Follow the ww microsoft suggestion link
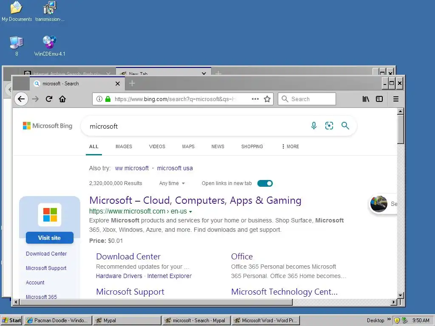This screenshot has height=326, width=435. pos(132,168)
